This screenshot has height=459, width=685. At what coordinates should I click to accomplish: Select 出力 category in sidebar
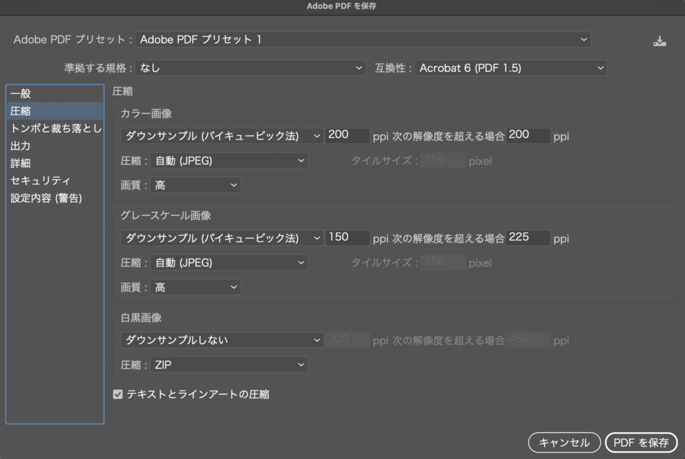click(21, 146)
